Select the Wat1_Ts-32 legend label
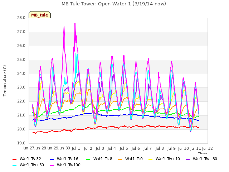This screenshot has width=229, height=172. [x=30, y=159]
